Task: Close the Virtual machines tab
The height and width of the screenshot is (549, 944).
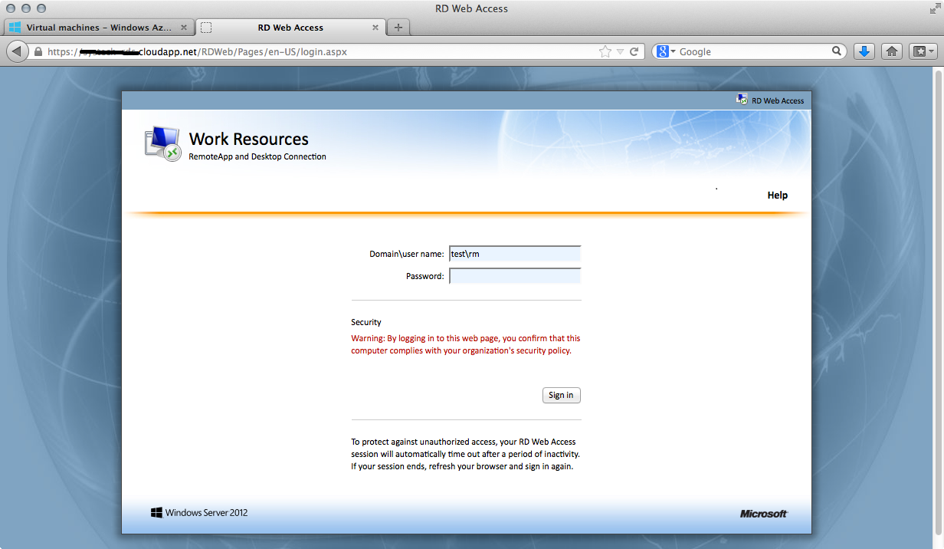Action: click(183, 28)
